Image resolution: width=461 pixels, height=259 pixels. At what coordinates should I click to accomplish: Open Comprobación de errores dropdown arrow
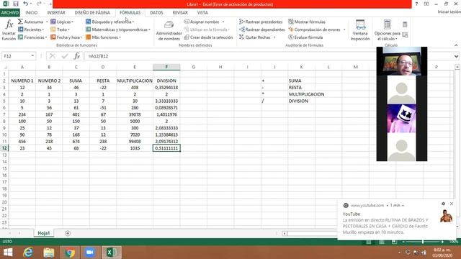click(x=344, y=29)
